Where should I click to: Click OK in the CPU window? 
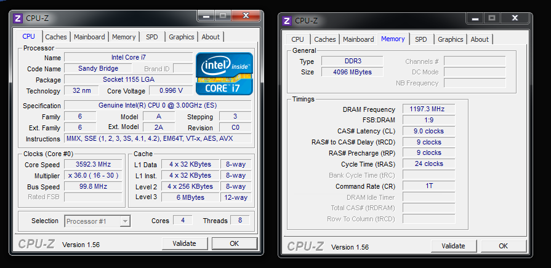pyautogui.click(x=235, y=243)
